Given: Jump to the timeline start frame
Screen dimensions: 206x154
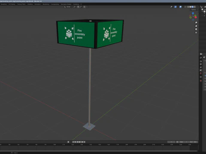Looking at the screenshot, I should coord(73,142).
